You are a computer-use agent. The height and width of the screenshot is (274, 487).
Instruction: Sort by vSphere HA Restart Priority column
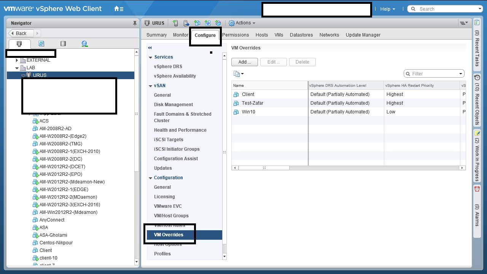tap(422, 86)
